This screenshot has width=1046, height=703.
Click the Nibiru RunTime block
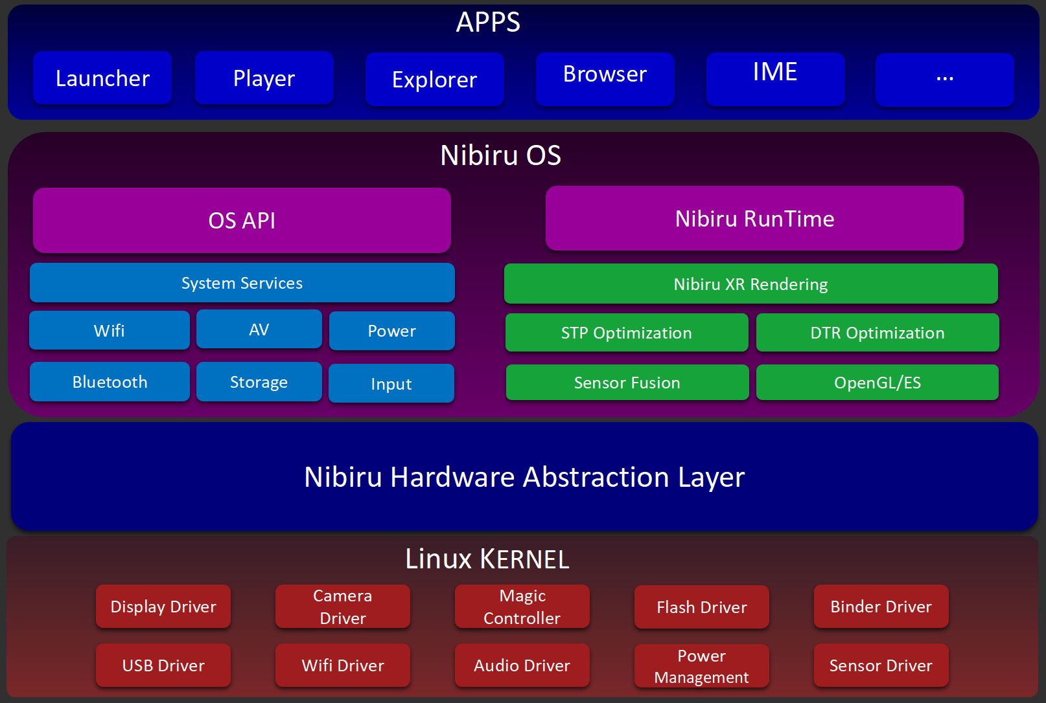(x=754, y=219)
